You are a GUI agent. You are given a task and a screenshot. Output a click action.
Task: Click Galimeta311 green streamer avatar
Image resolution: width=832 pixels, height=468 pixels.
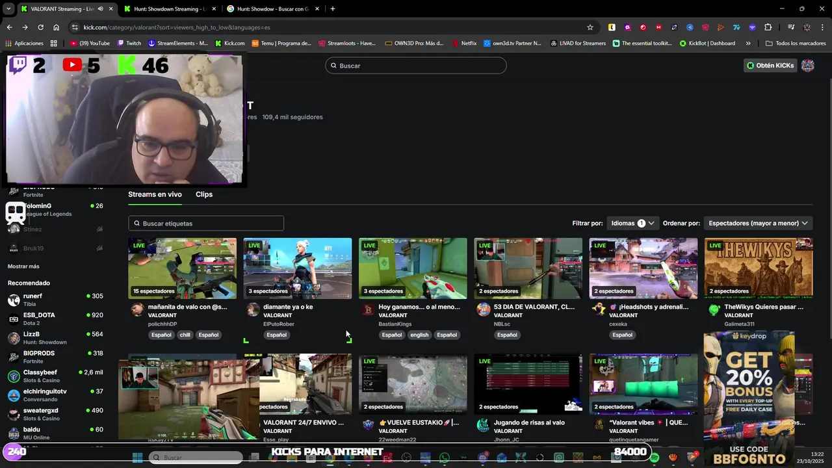714,309
